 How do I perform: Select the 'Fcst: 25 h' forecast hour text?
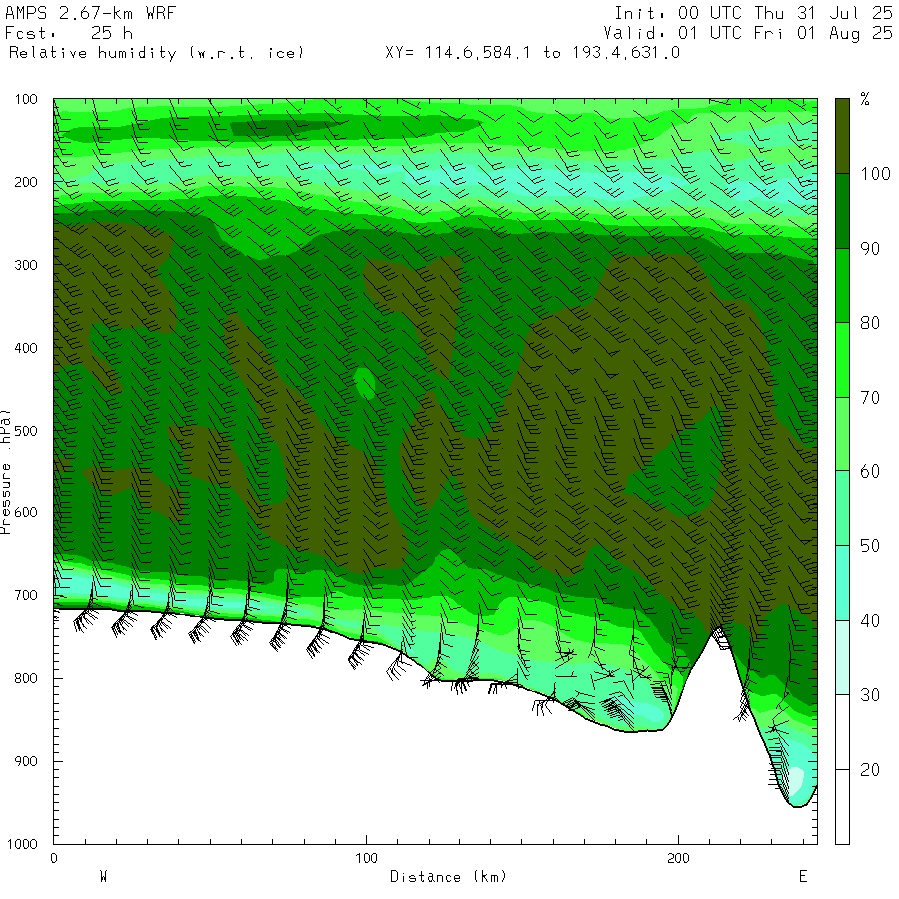click(69, 33)
